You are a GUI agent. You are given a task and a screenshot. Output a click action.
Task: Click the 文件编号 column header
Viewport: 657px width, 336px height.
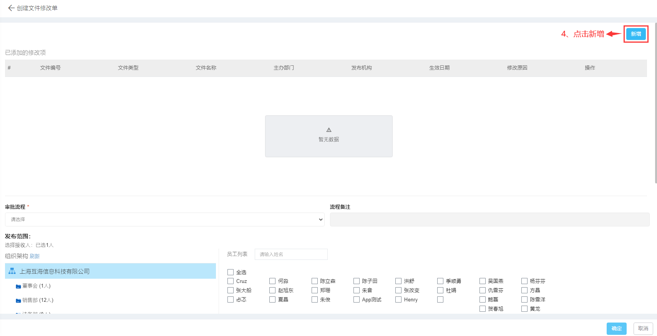tap(50, 68)
